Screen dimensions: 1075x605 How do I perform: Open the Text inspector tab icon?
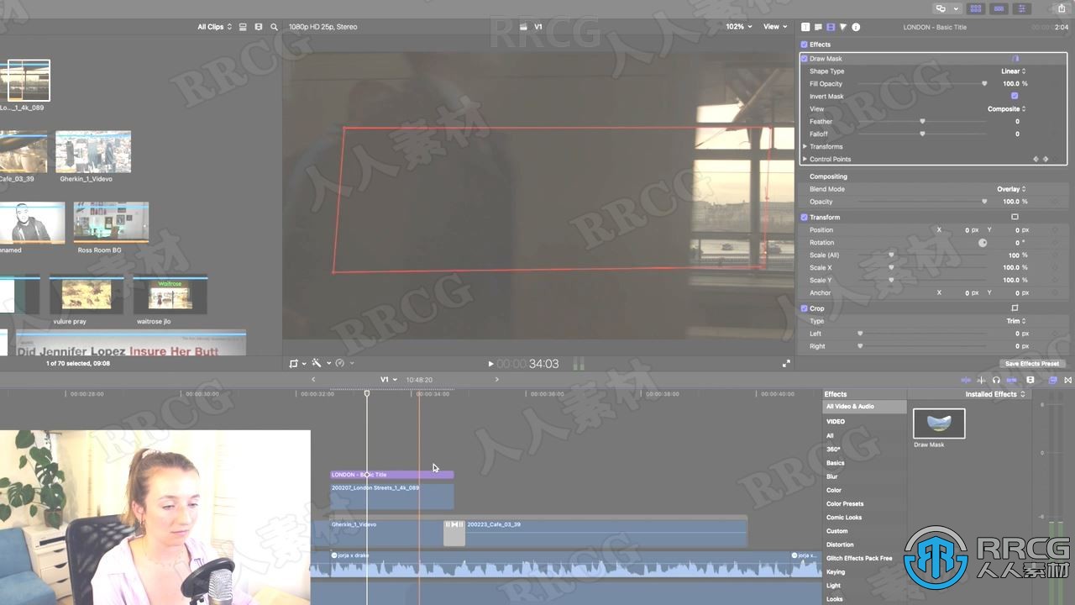[805, 27]
